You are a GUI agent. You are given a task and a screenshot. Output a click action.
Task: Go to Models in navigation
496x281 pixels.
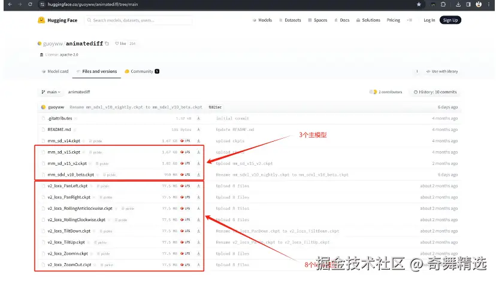(x=262, y=20)
